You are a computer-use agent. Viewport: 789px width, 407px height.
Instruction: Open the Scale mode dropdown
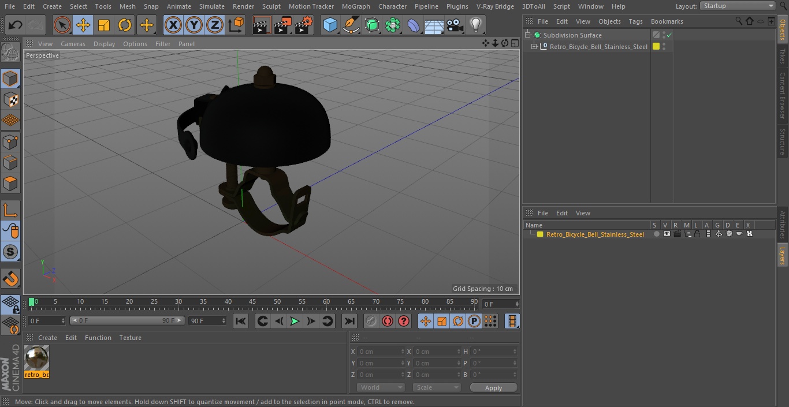(x=437, y=387)
